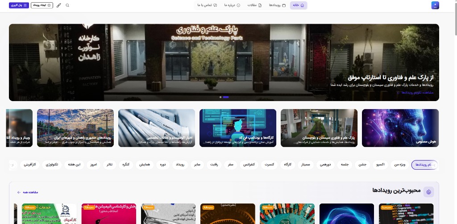Click the محبوب‌ترین رویدادها heading

[x=396, y=190]
